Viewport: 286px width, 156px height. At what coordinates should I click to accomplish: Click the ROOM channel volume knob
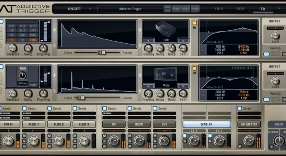pos(139,141)
